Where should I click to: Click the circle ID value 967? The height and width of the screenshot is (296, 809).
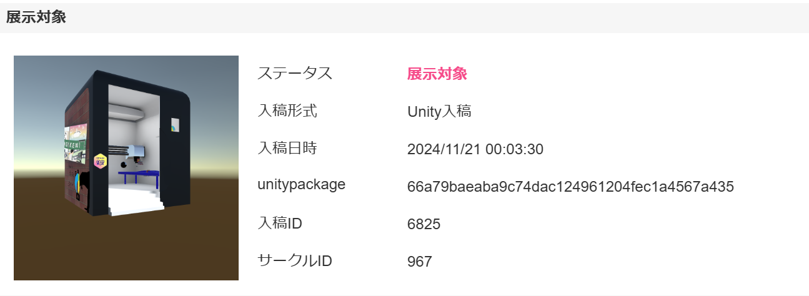419,262
